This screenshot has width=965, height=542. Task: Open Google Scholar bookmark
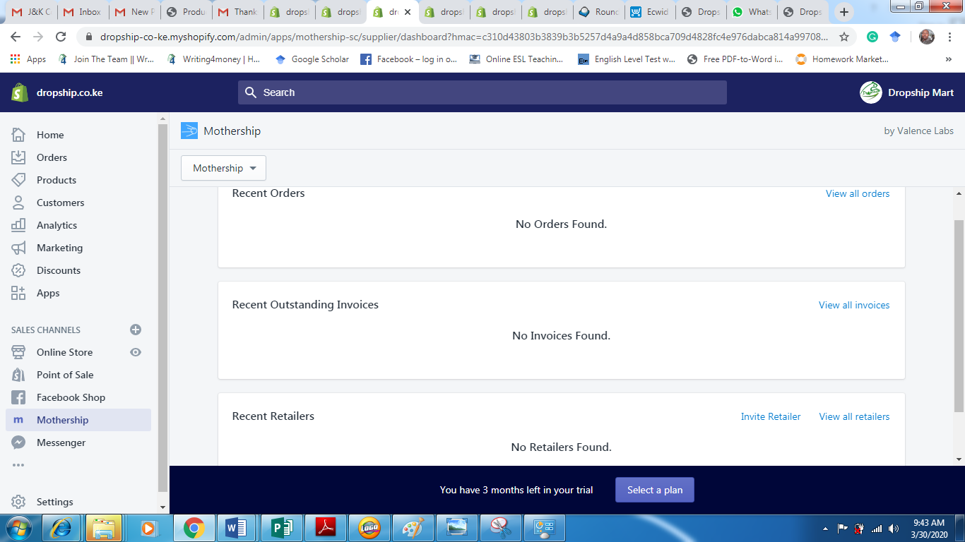(312, 59)
